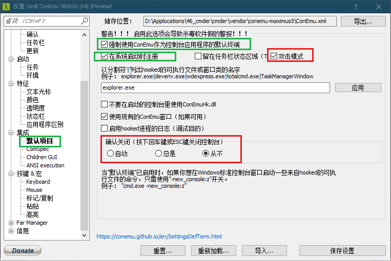Click the 导出... export button

(x=363, y=21)
